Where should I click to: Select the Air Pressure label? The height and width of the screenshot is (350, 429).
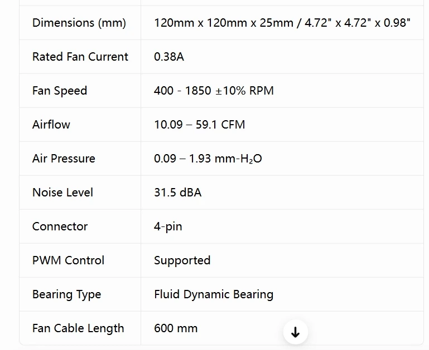point(64,159)
